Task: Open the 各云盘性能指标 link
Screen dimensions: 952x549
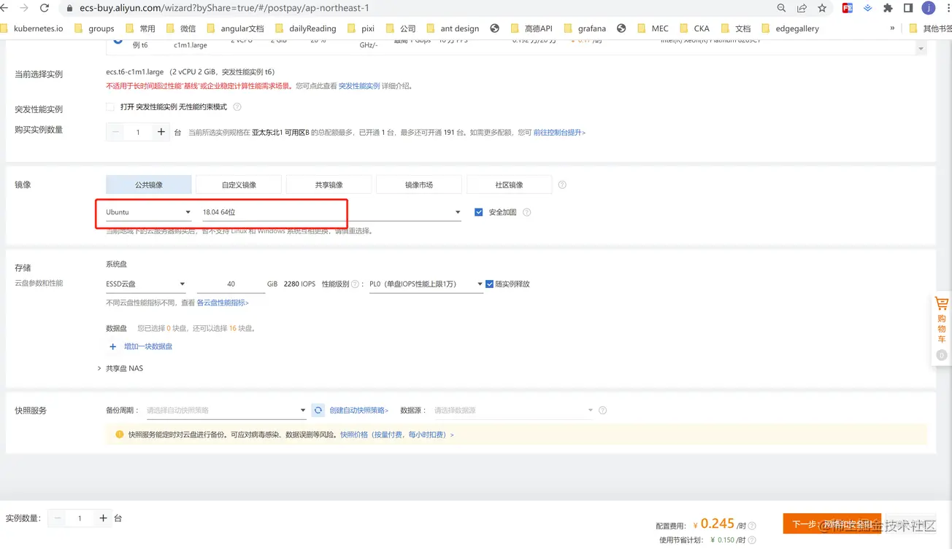Action: [x=223, y=303]
